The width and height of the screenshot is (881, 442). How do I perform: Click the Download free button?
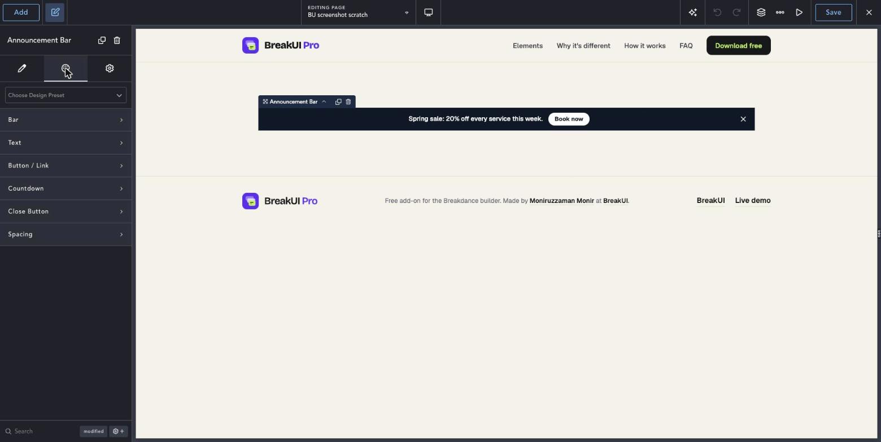pos(739,46)
